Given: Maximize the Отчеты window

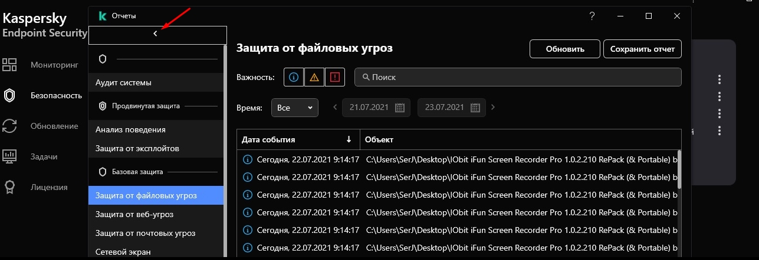Looking at the screenshot, I should tap(649, 16).
